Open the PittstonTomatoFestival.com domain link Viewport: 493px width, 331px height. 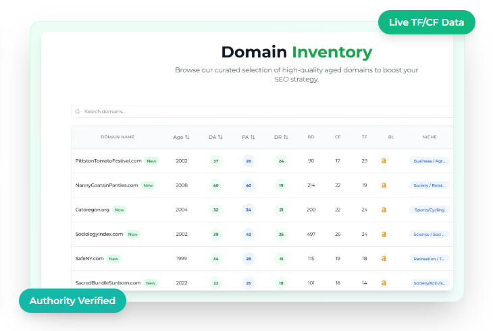(x=108, y=161)
